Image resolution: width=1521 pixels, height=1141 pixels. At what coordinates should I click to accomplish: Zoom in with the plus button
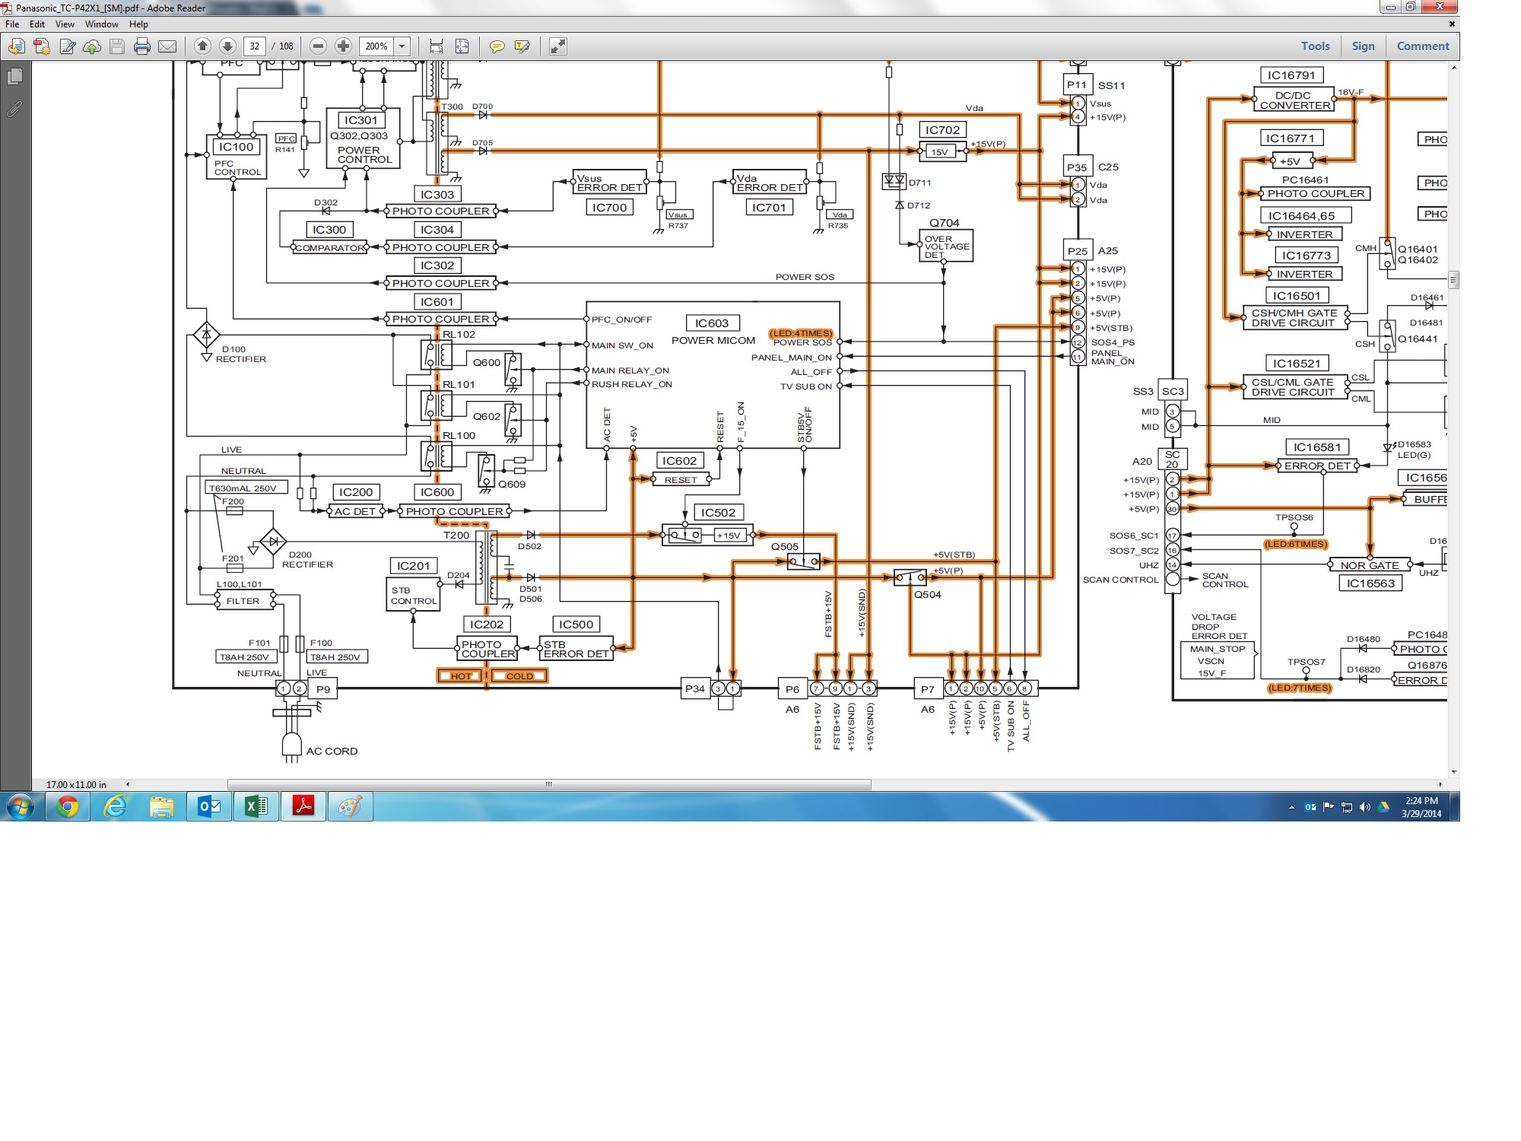[343, 46]
